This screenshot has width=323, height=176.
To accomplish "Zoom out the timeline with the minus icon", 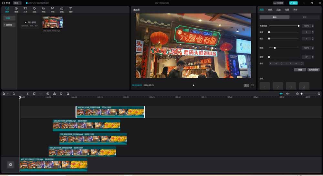I will (x=297, y=94).
